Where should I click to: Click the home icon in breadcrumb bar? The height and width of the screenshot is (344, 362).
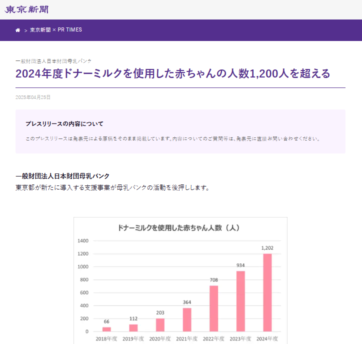(18, 30)
